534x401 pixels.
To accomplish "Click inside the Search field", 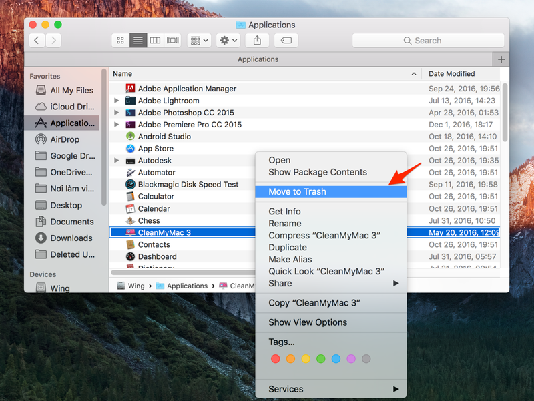I will [428, 40].
